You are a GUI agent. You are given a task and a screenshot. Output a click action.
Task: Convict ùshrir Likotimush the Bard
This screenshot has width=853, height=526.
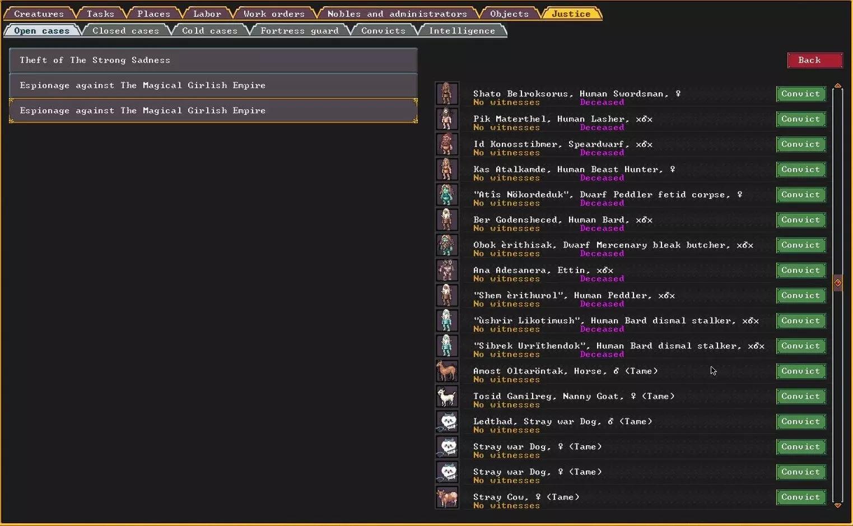pyautogui.click(x=801, y=321)
